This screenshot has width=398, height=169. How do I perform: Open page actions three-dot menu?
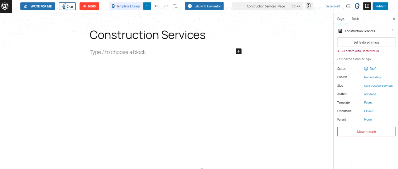(393, 31)
